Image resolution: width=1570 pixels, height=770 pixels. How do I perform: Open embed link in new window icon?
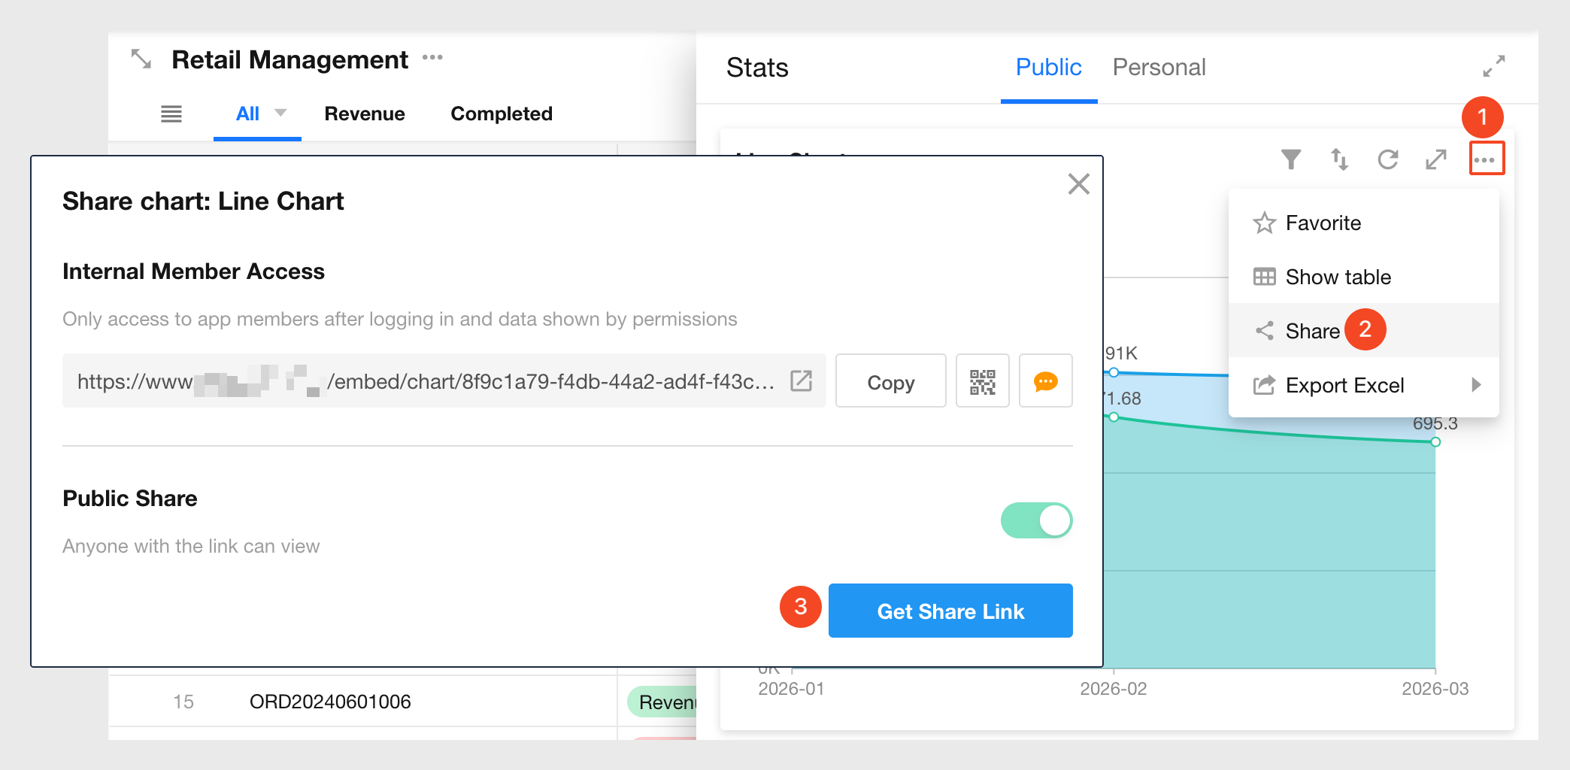coord(802,381)
